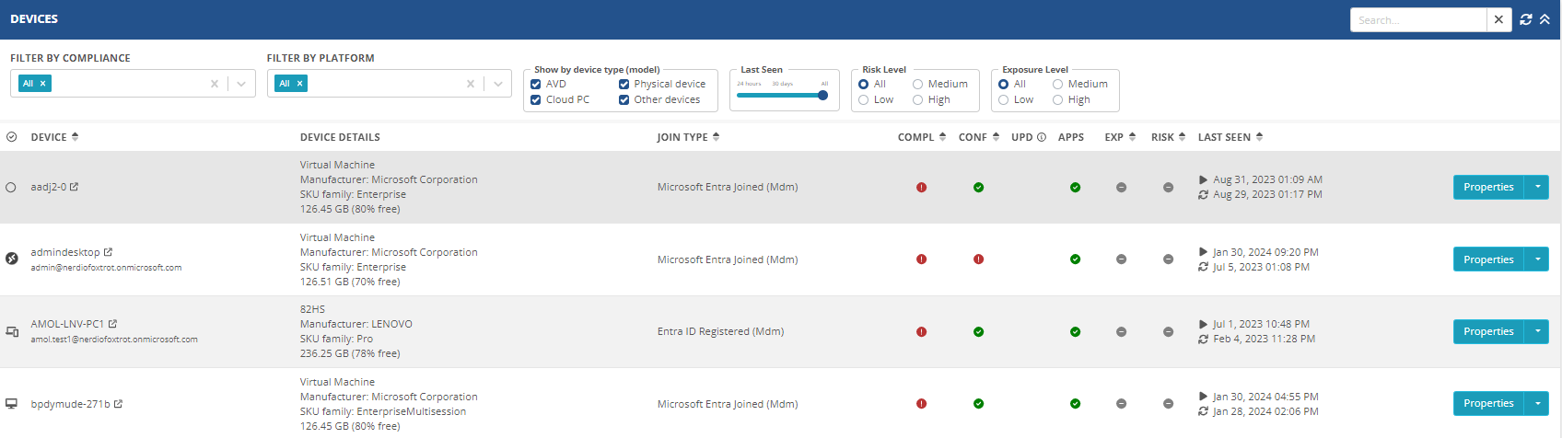Select High risk level radio button
The width and height of the screenshot is (1562, 438).
(917, 100)
